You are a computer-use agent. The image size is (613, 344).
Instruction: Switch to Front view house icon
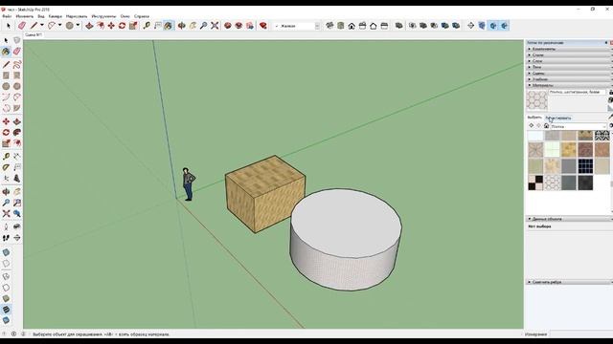(352, 26)
